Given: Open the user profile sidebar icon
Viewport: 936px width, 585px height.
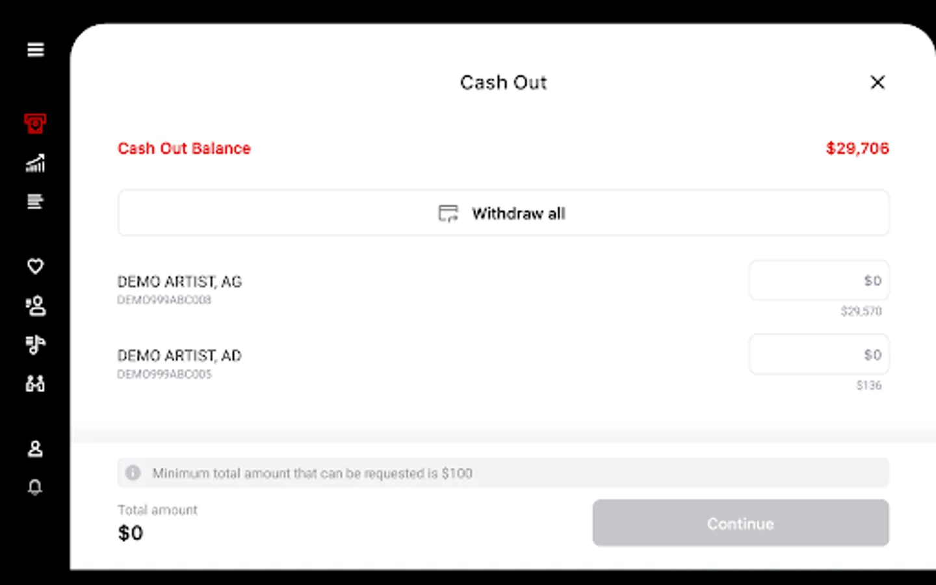Looking at the screenshot, I should click(35, 448).
